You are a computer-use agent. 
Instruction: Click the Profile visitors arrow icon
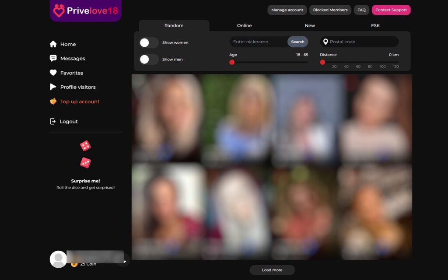[x=53, y=87]
